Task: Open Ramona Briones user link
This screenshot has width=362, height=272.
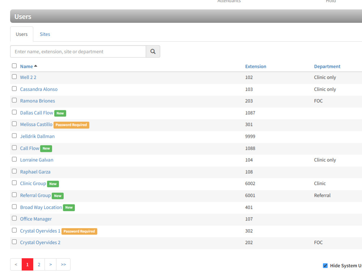Action: click(x=37, y=101)
